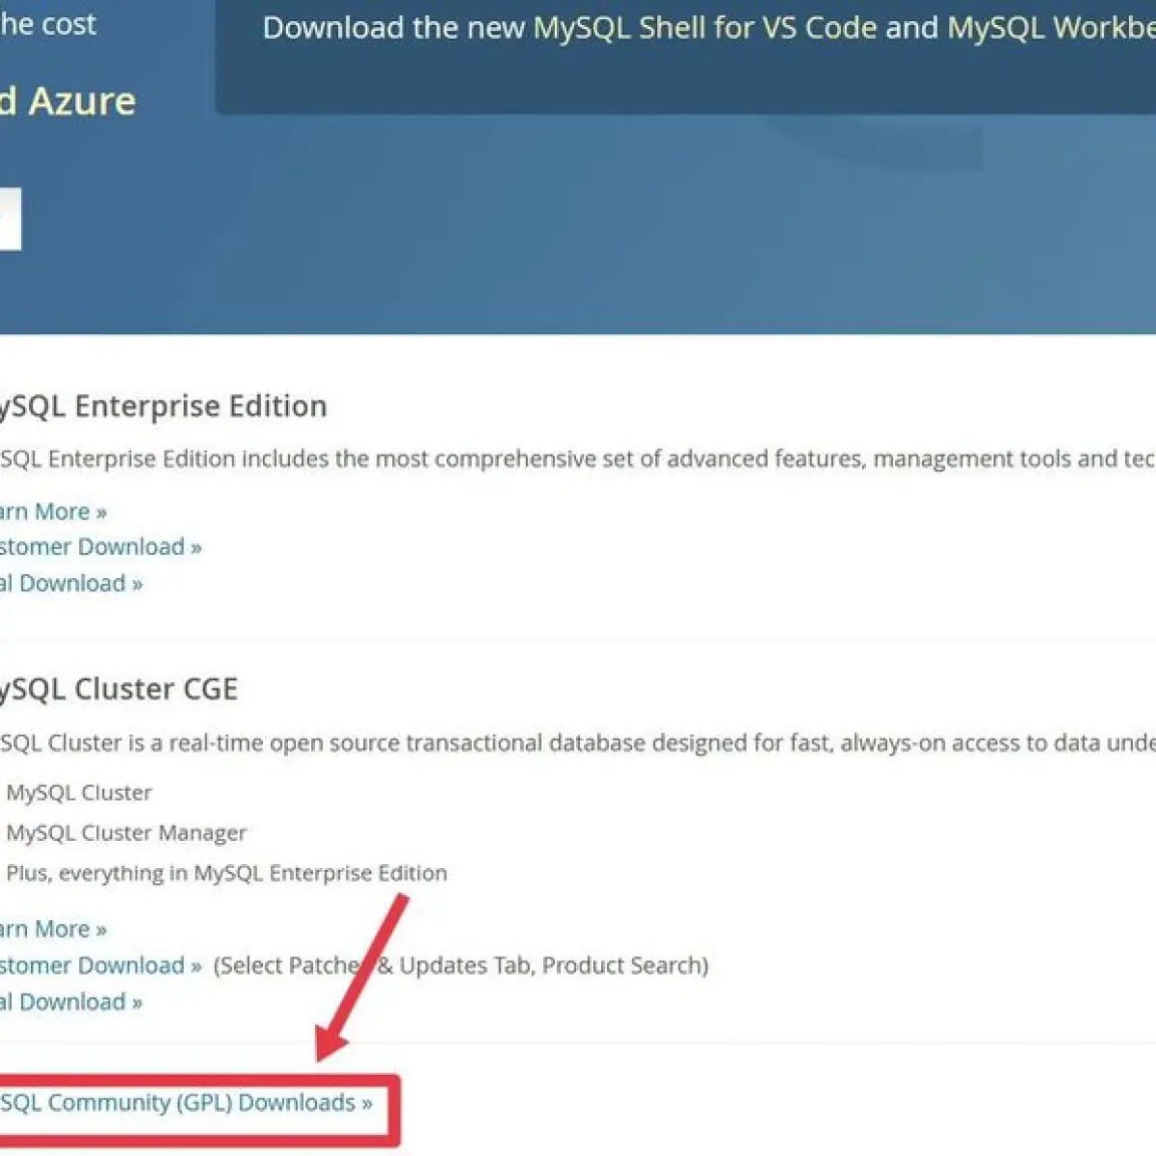
Task: Select the 'MySQL Cluster' list item
Action: 79,793
